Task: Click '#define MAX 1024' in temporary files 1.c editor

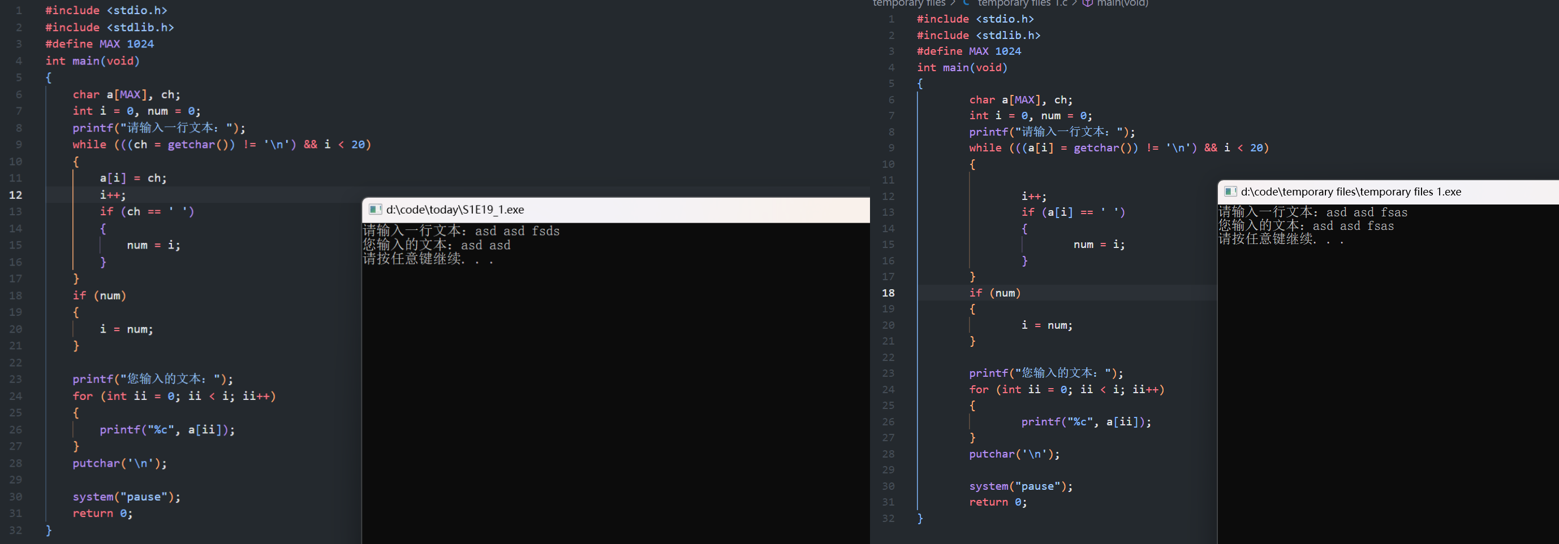Action: 969,51
